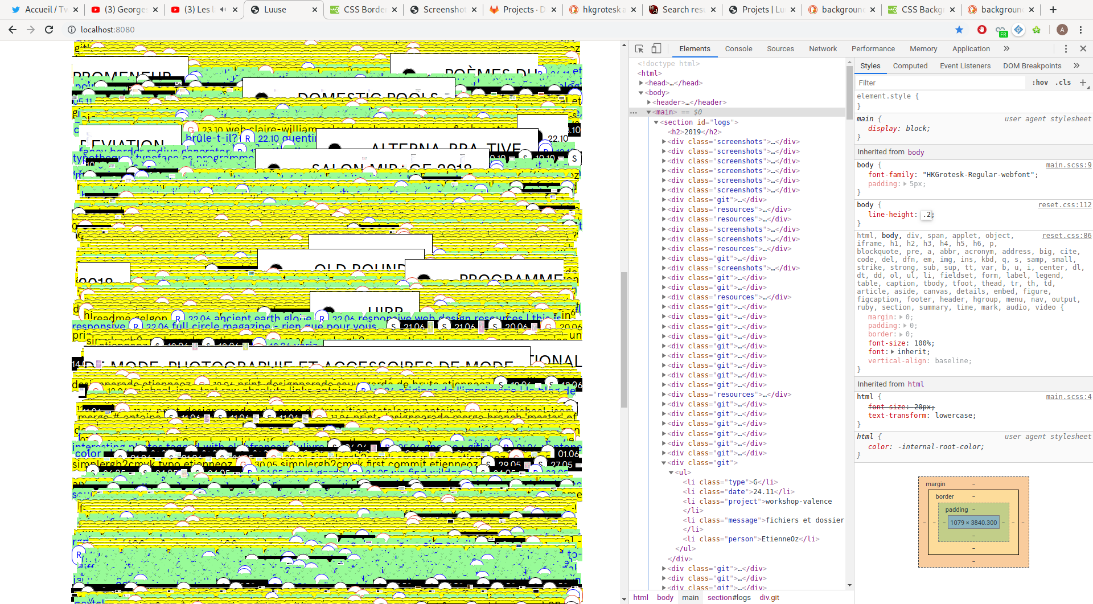Open a new browser tab
This screenshot has height=604, width=1093.
[x=1053, y=10]
